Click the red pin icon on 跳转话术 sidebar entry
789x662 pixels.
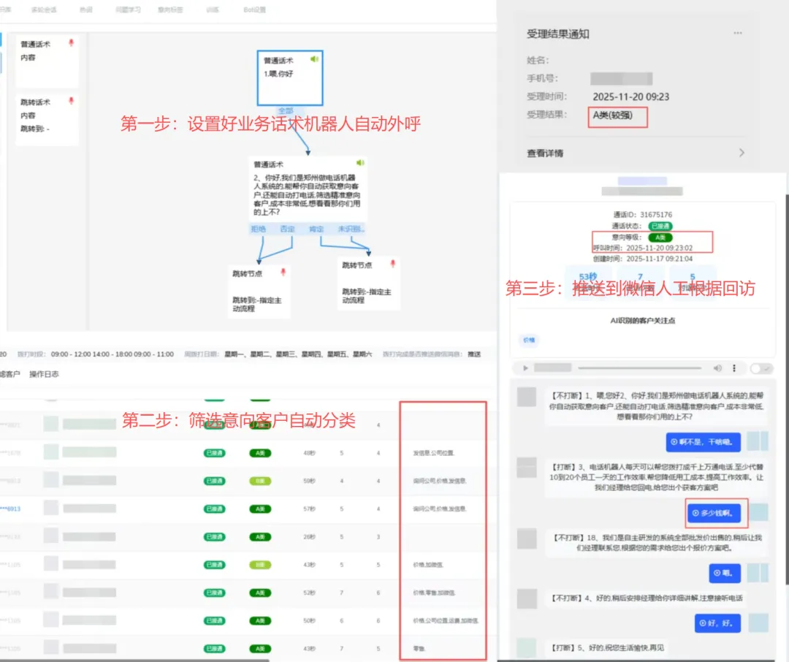[70, 100]
